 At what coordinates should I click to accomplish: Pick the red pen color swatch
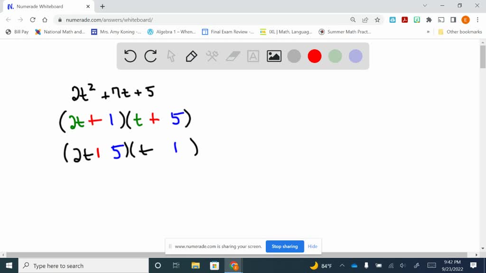(x=314, y=56)
